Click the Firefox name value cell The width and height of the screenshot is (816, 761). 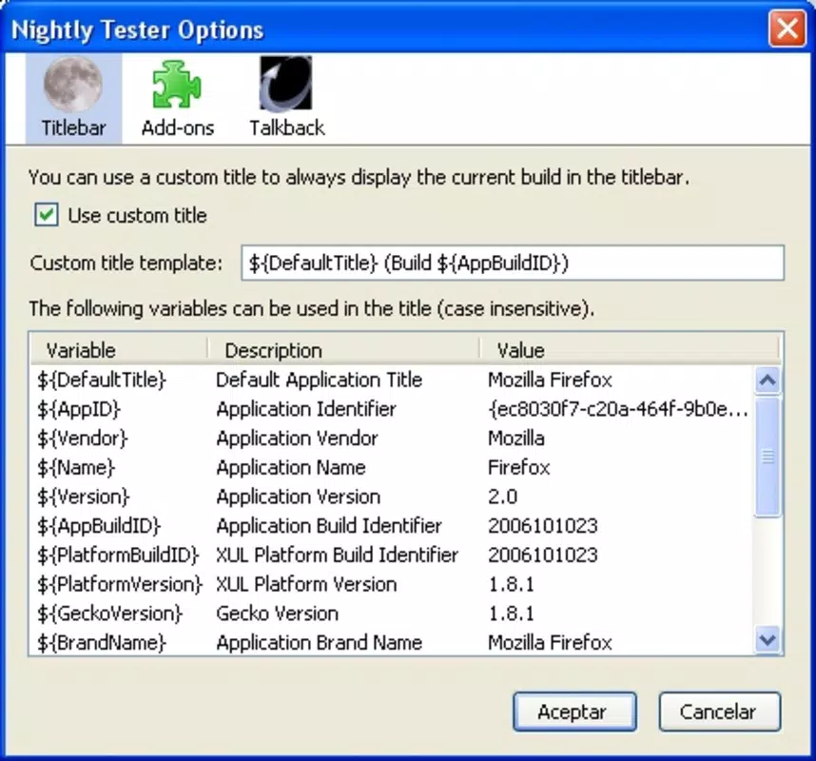519,467
